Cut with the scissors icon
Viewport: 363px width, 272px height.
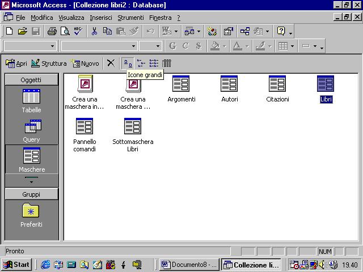[x=94, y=31]
